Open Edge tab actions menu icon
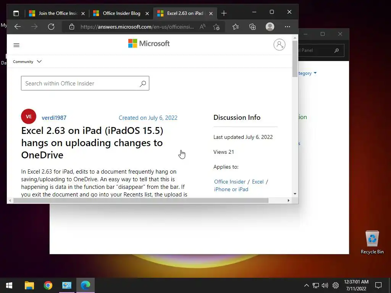The width and height of the screenshot is (391, 293). 16,13
